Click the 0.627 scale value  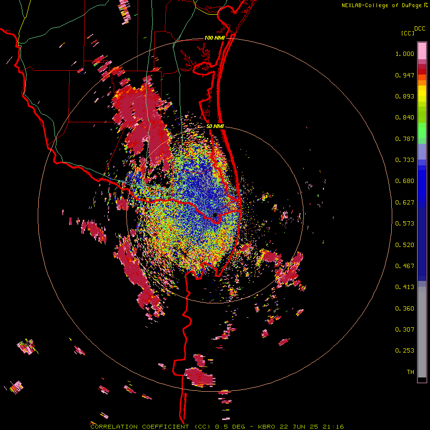click(x=405, y=203)
